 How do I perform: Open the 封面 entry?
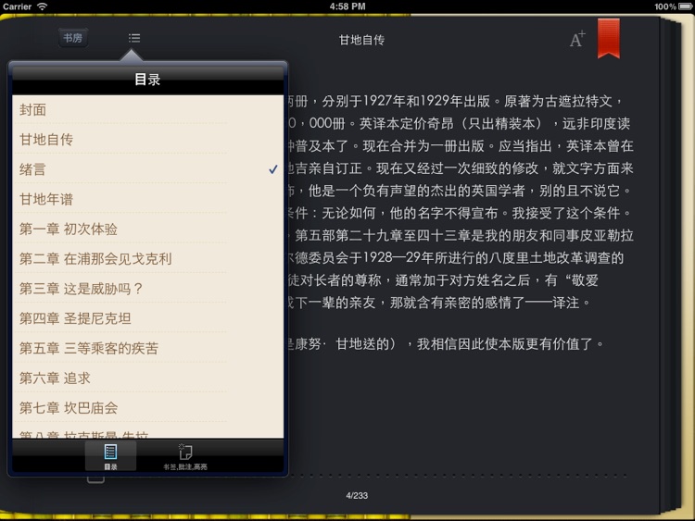point(148,110)
